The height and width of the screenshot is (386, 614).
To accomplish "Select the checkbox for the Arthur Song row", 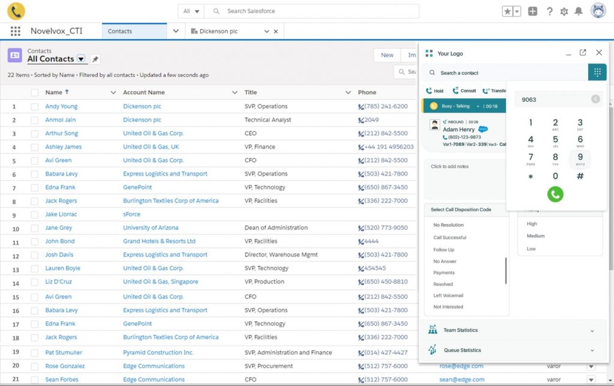I will pos(34,134).
